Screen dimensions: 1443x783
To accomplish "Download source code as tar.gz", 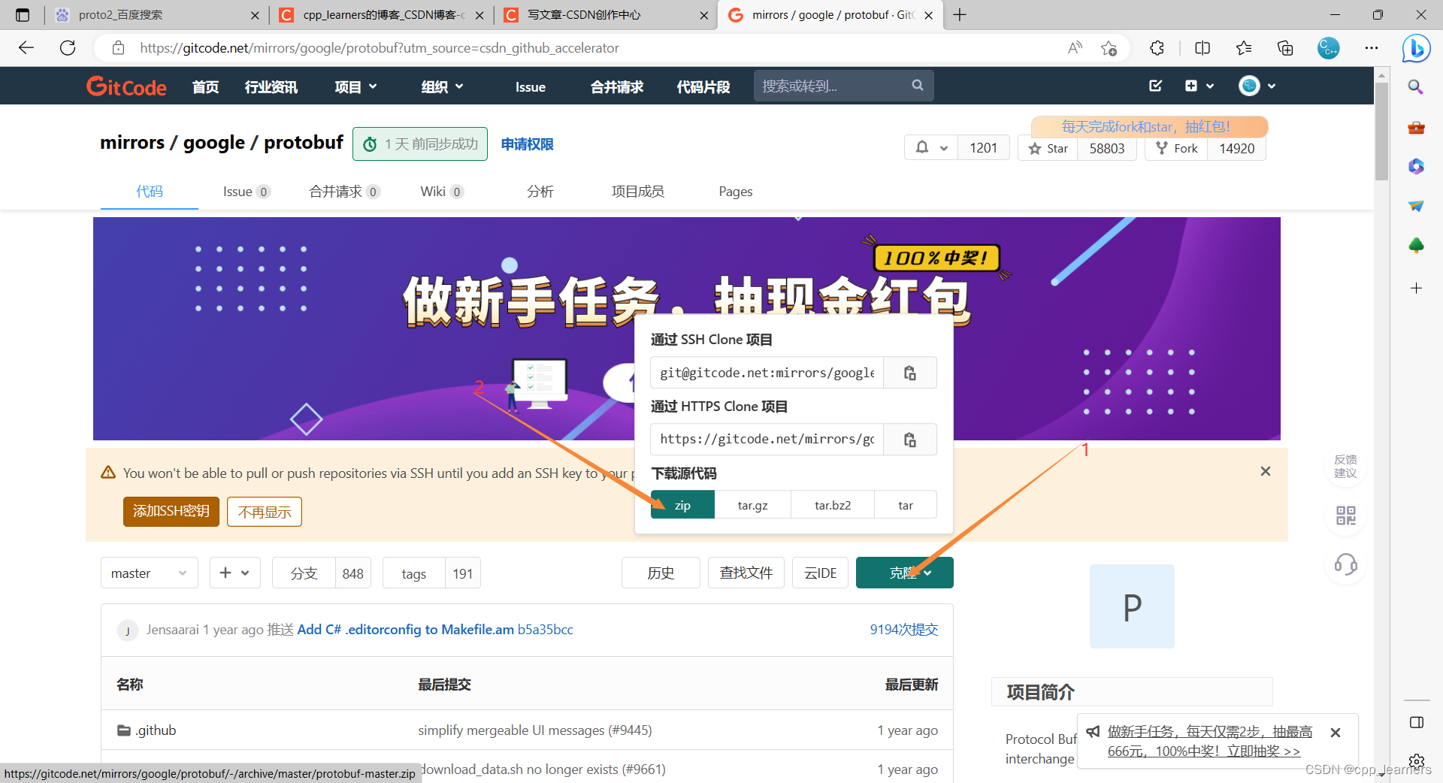I will 752,505.
